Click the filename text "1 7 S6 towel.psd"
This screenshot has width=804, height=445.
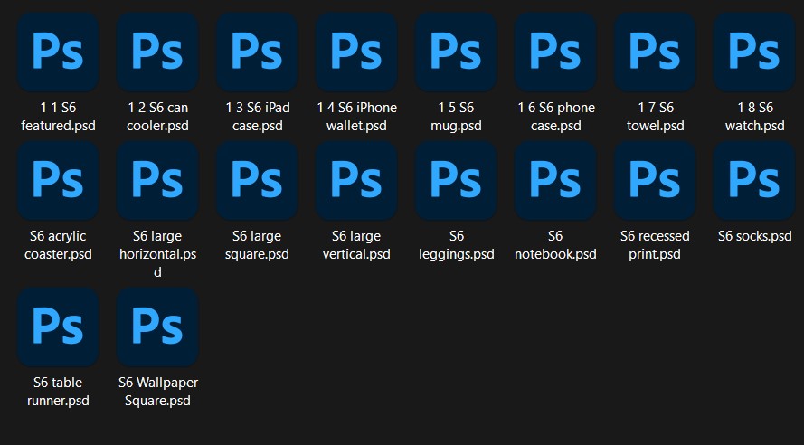(x=656, y=117)
